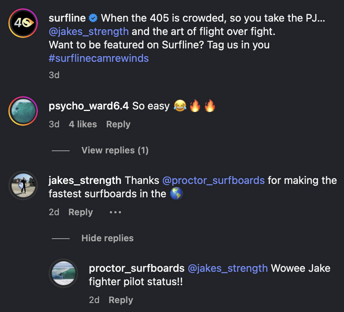View the 4 likes on psycho_ward6.4's comment
The width and height of the screenshot is (344, 312).
[83, 124]
